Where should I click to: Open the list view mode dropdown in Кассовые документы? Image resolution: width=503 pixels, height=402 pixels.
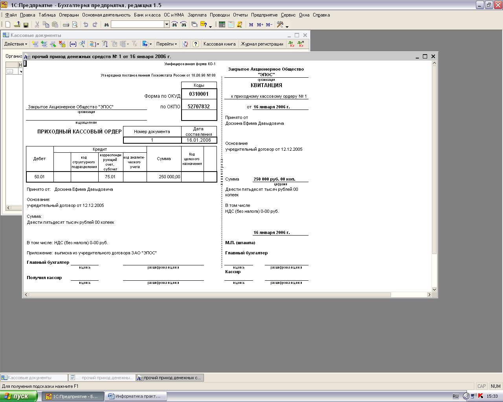(94, 44)
